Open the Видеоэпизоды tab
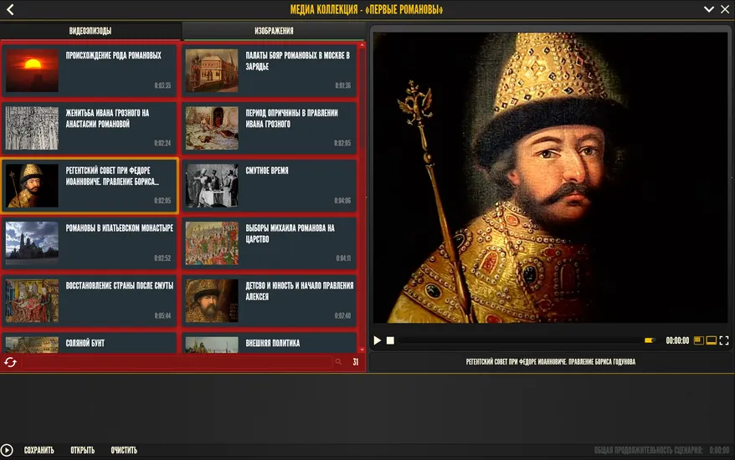This screenshot has width=735, height=460. 90,31
